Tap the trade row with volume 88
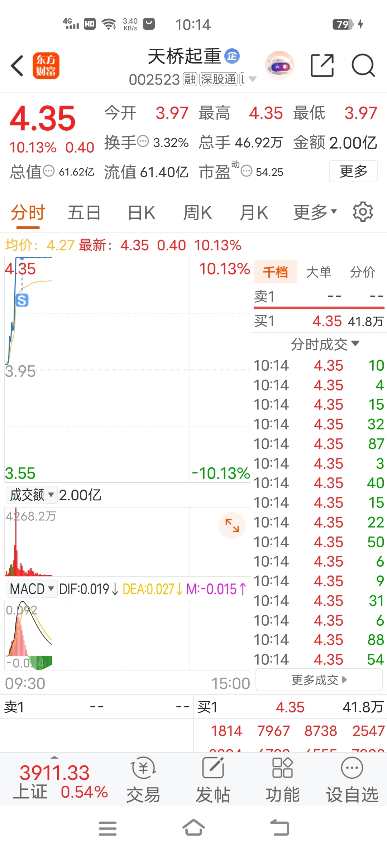The height and width of the screenshot is (851, 387). 319,640
